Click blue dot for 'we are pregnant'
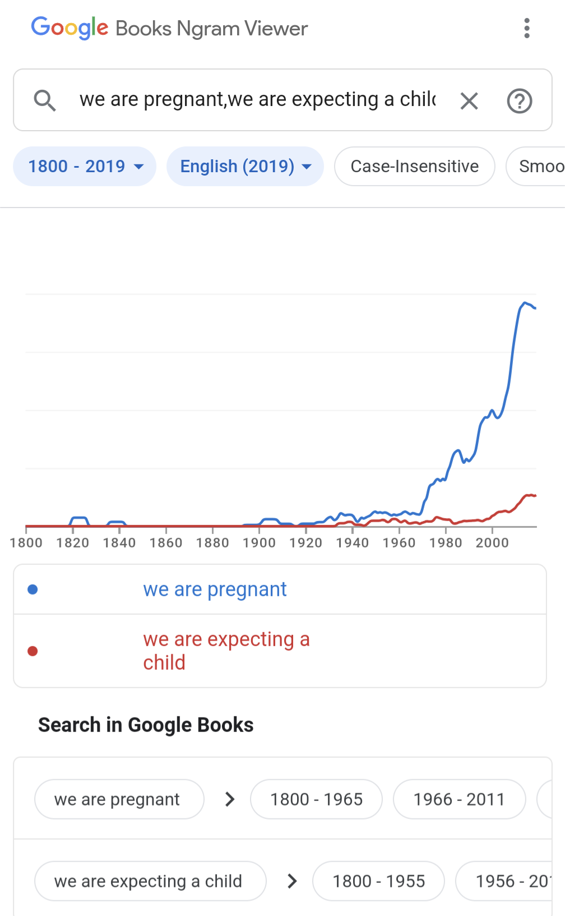This screenshot has height=916, width=565. click(33, 590)
